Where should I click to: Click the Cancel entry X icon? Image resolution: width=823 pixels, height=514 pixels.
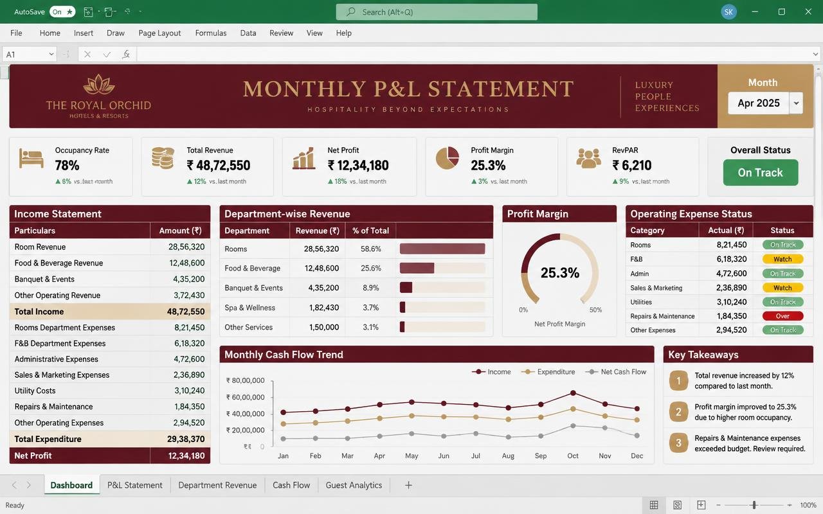pos(87,55)
